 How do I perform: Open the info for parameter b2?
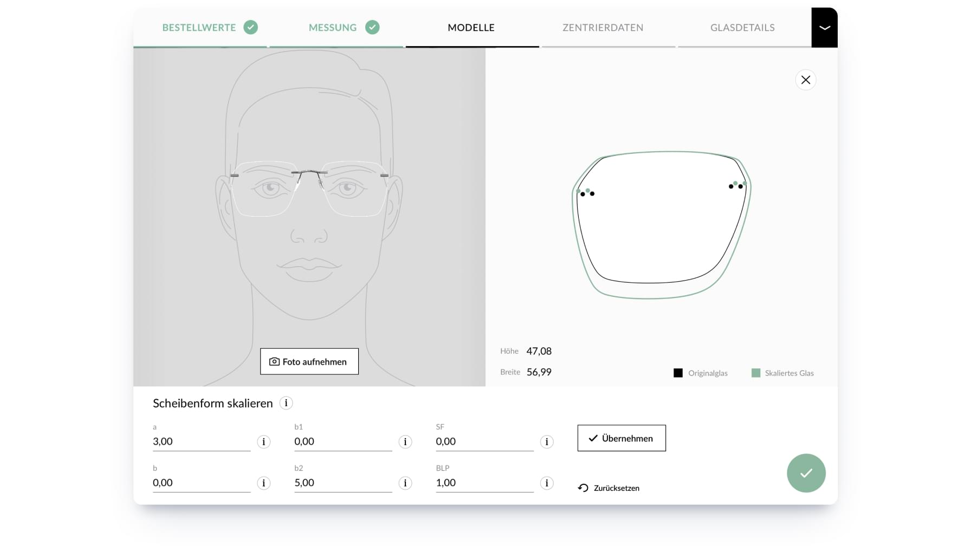[x=405, y=483]
